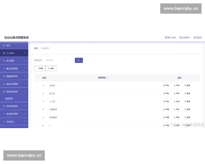This screenshot has height=164, width=205.
Task: Click delete trash icon for 三人房 row
Action: click(x=186, y=101)
